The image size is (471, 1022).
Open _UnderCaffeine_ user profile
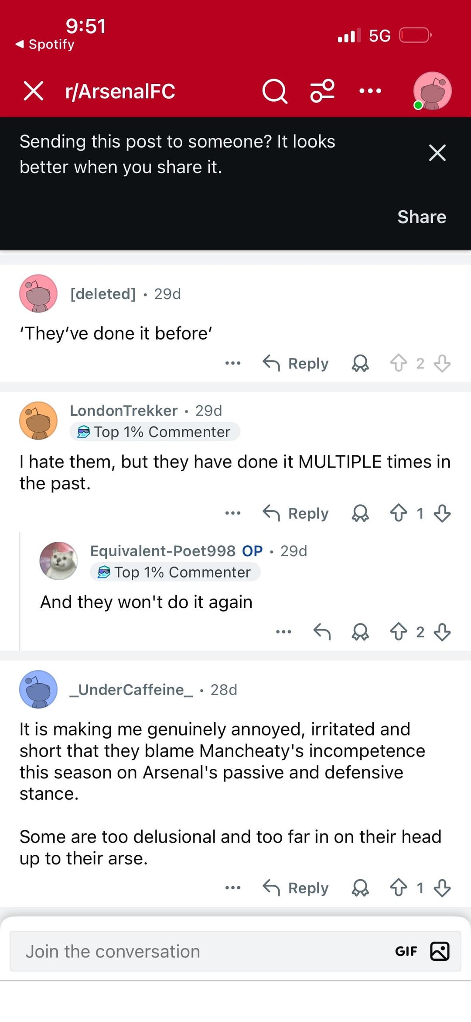[x=131, y=690]
